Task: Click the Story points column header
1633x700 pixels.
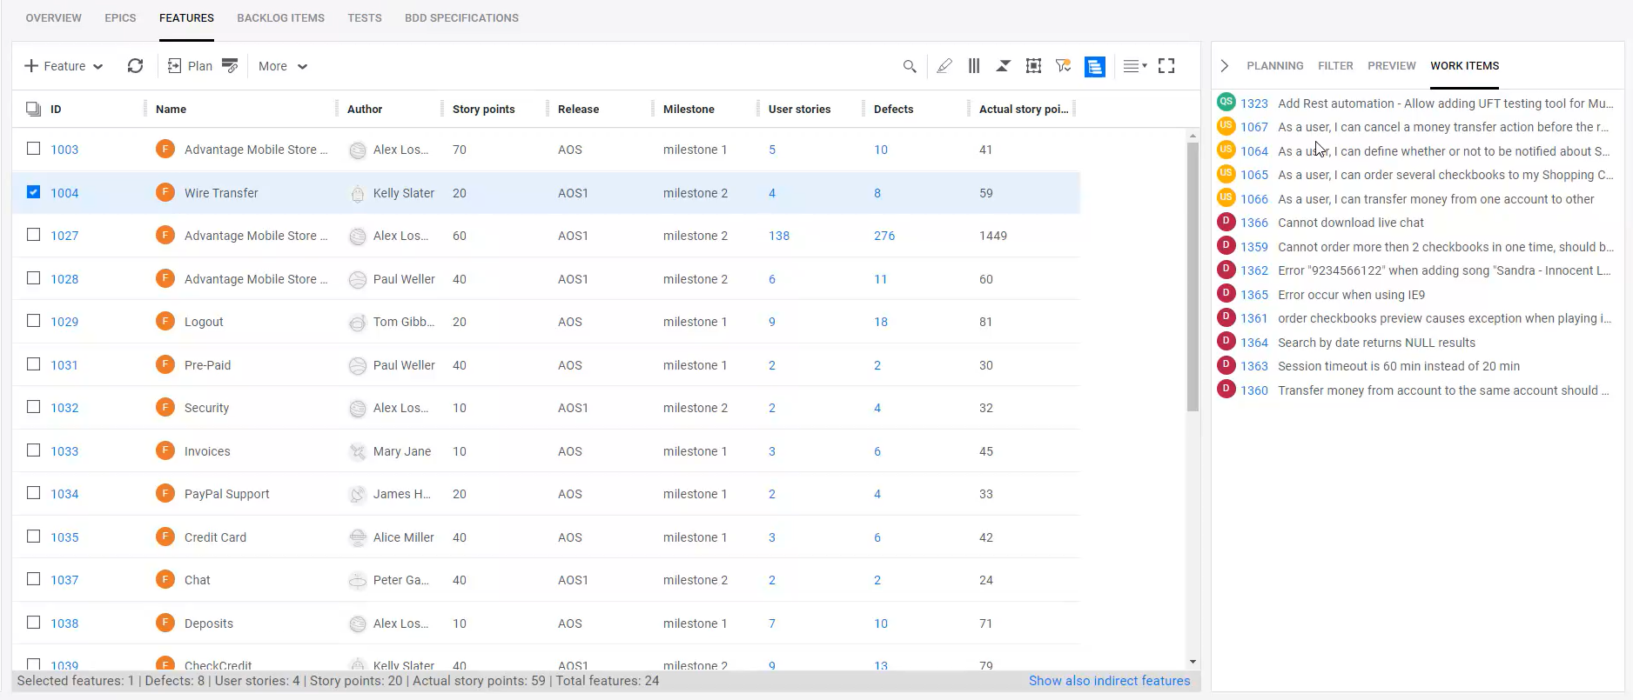Action: pos(483,109)
